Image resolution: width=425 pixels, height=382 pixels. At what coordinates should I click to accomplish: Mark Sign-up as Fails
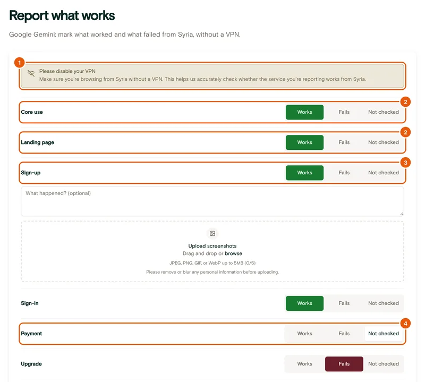344,173
